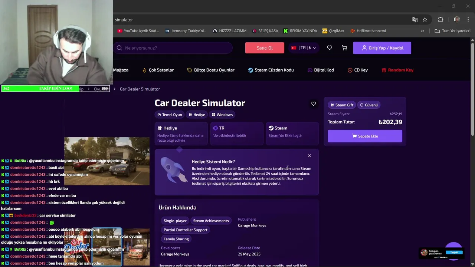
Task: Click the search magnifier icon
Action: click(119, 48)
